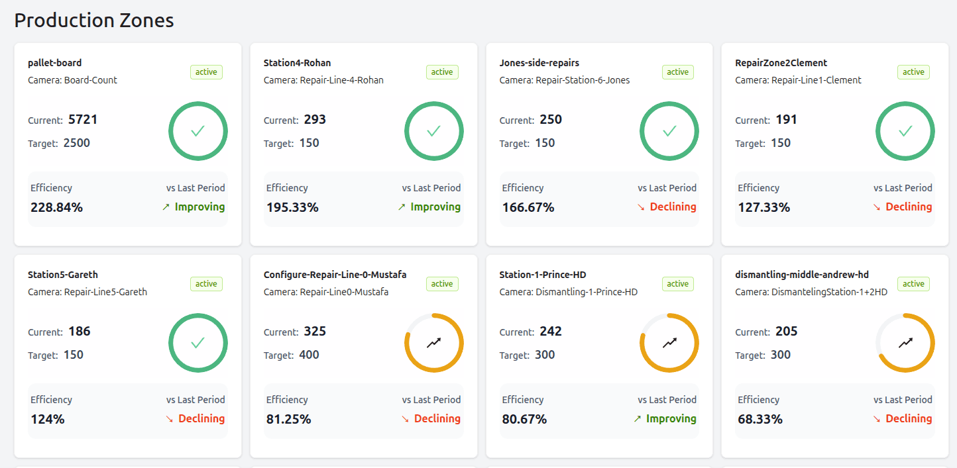
Task: Select the status check icon for Station5-Gareth
Action: tap(198, 343)
